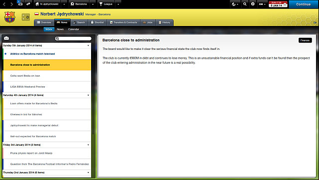Open the inbox notification icon
The width and height of the screenshot is (319, 180).
click(x=20, y=3)
